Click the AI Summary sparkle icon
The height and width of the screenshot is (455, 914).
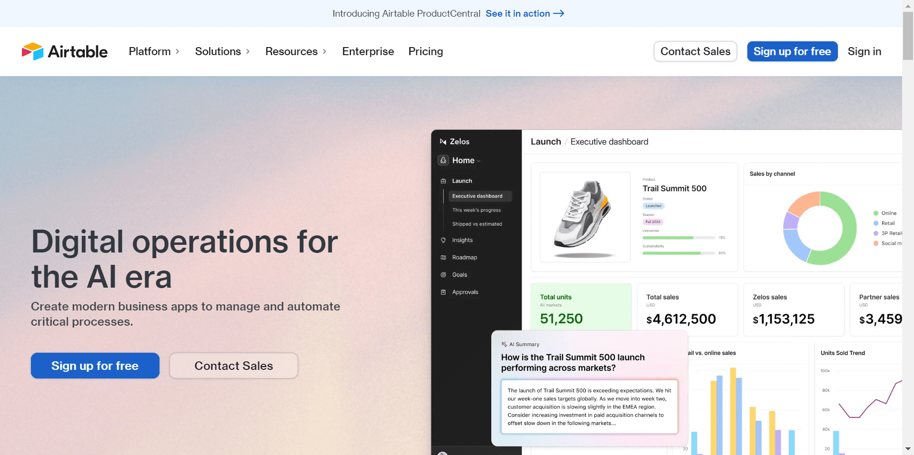[503, 344]
